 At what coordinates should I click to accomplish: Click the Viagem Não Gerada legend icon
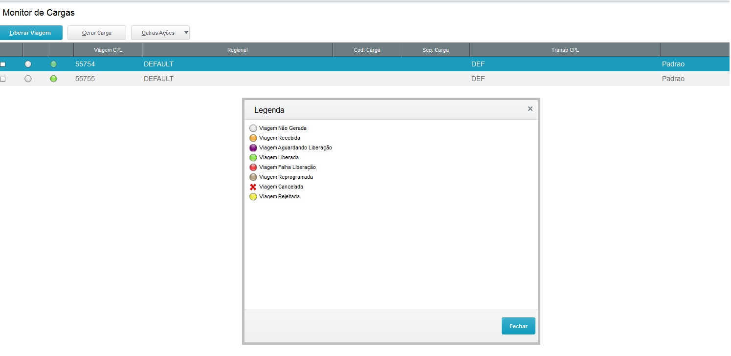(x=253, y=128)
